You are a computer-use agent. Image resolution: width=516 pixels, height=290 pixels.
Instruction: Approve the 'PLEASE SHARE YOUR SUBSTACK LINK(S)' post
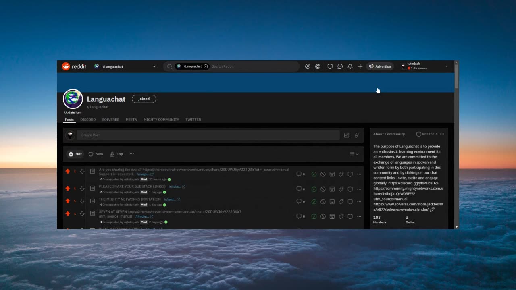tap(314, 189)
